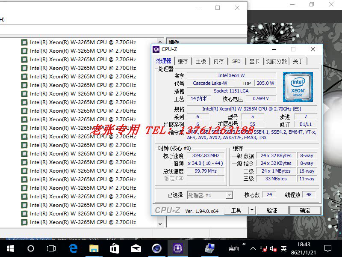Maximize the Device Manager window
This screenshot has height=257, width=342.
click(218, 8)
